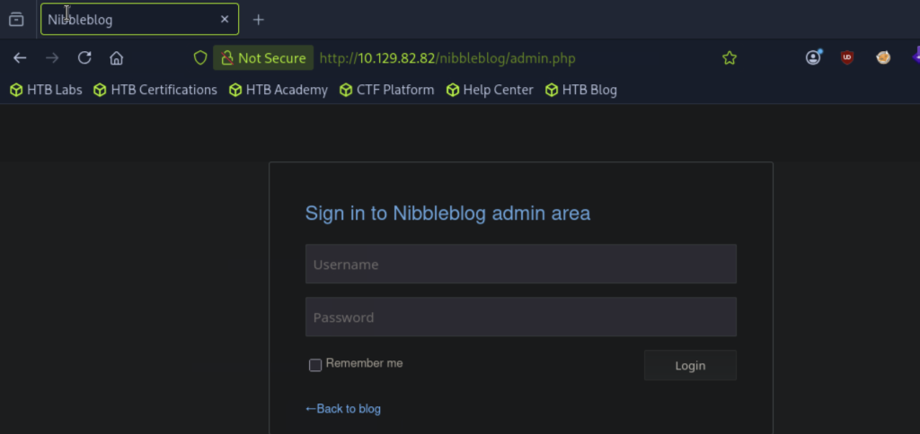Open the CTF Platform bookmark

(x=386, y=91)
